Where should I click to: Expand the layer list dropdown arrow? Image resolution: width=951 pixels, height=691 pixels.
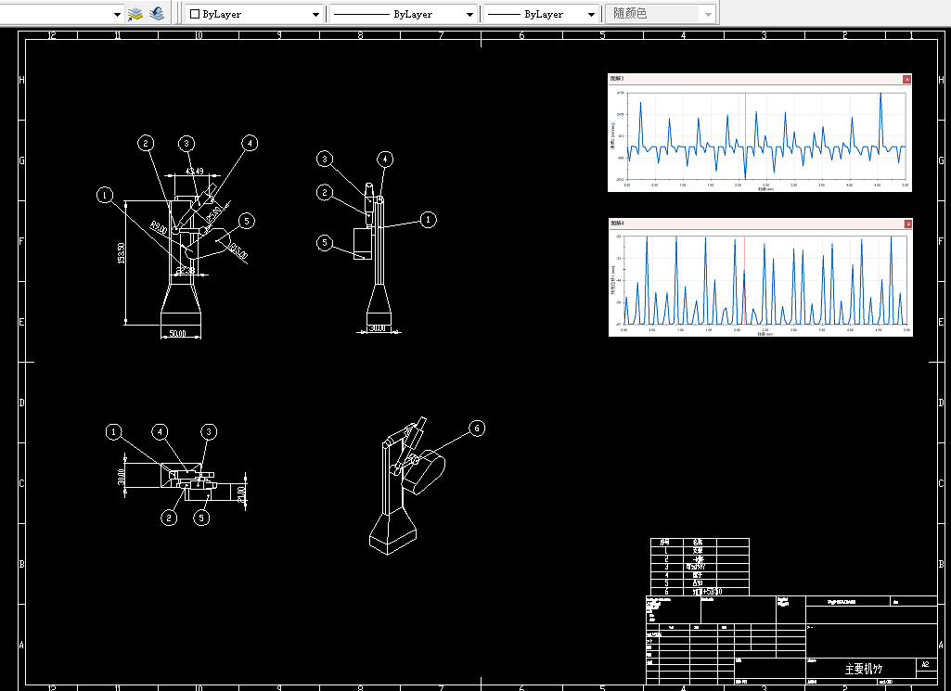[x=117, y=14]
